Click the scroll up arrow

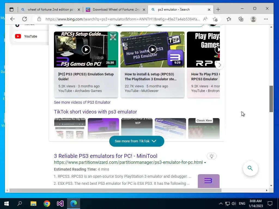[x=271, y=27]
